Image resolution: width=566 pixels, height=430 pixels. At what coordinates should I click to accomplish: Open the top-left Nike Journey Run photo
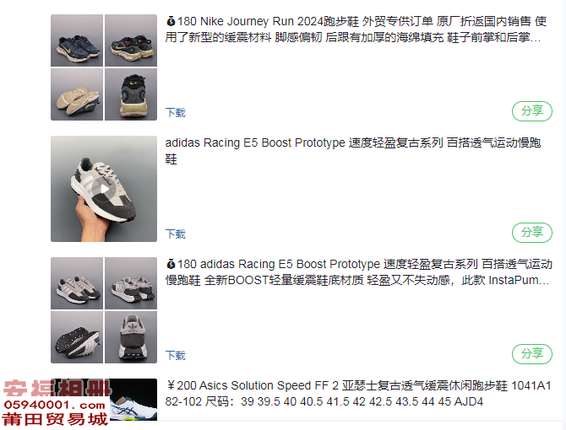pos(77,40)
